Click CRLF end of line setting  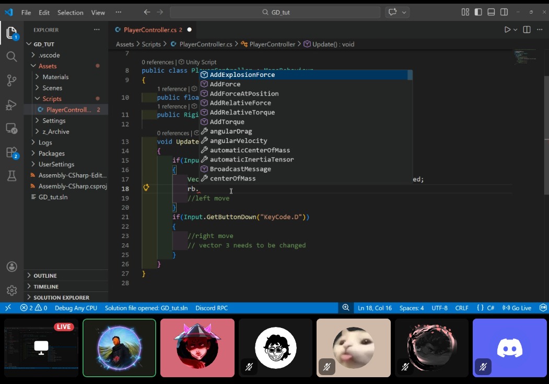click(x=461, y=308)
